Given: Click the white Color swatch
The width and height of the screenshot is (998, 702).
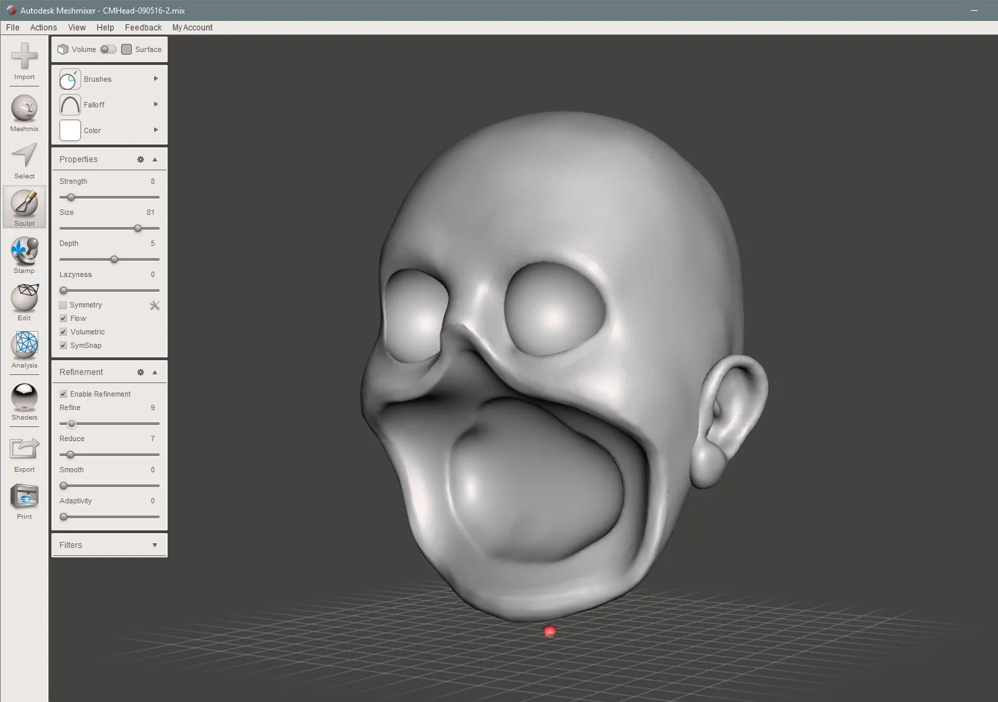Looking at the screenshot, I should point(70,130).
